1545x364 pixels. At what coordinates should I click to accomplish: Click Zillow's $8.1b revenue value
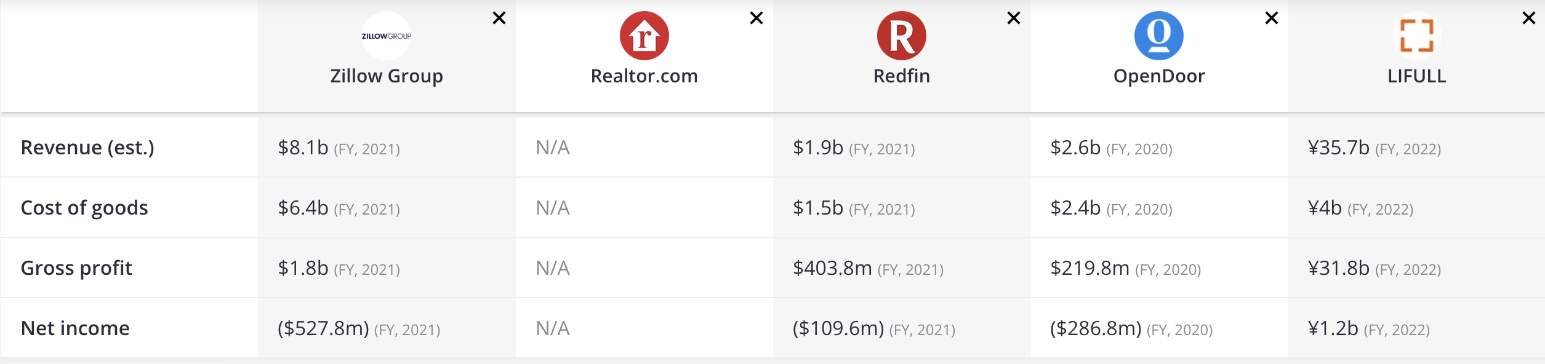pyautogui.click(x=303, y=148)
